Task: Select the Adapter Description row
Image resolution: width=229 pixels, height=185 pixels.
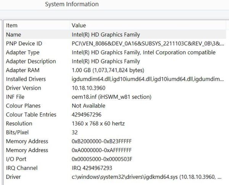Action: click(x=115, y=61)
